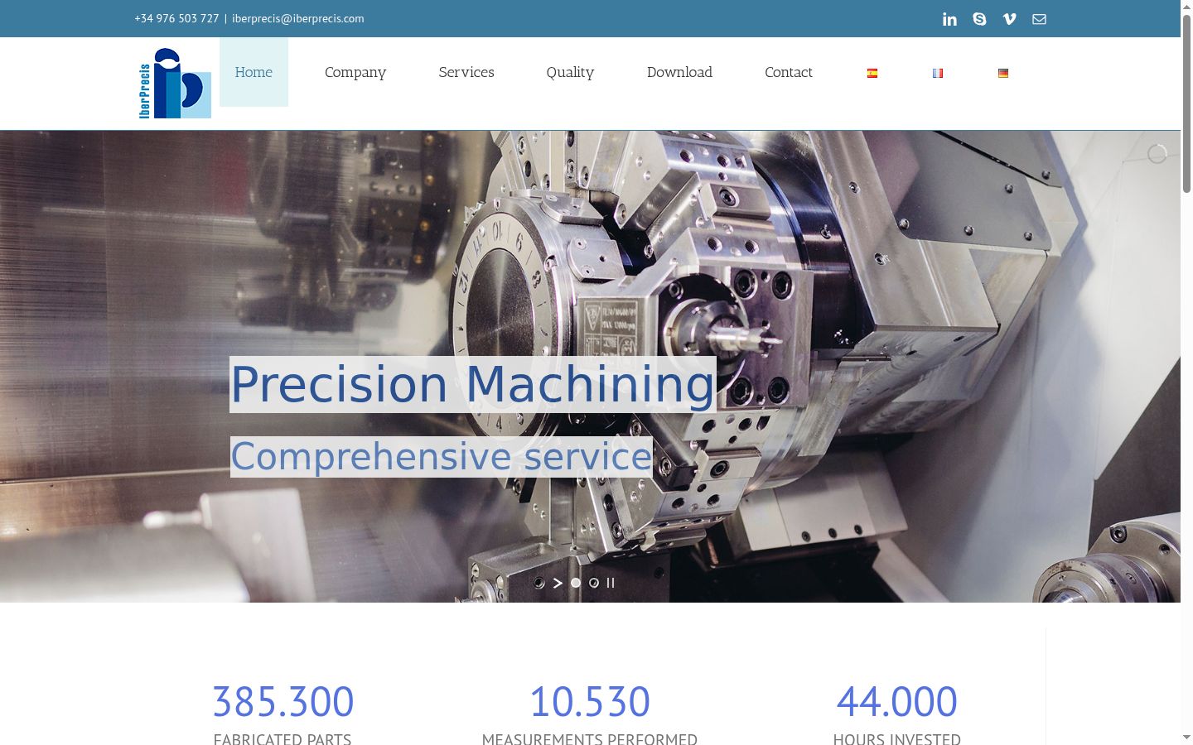Click the IberPrecis logo
Screen dimensions: 1193x745
tap(175, 83)
